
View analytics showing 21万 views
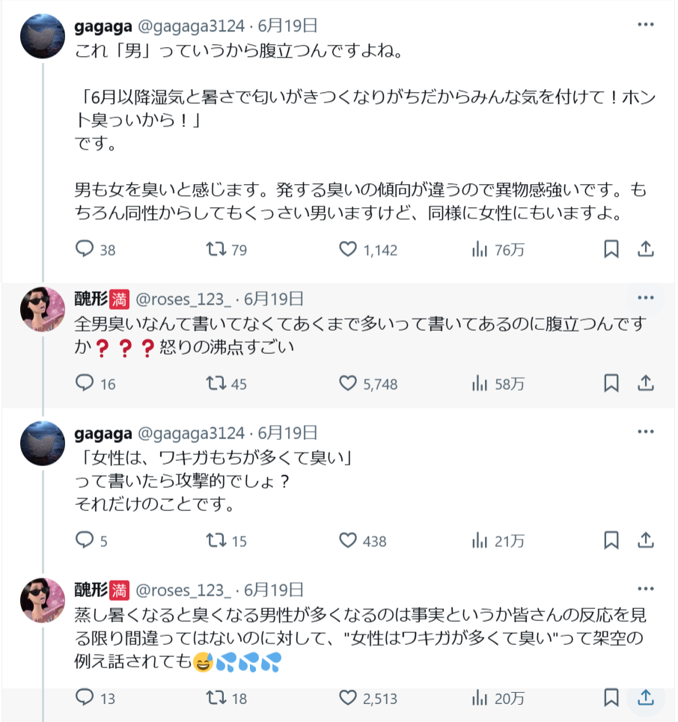(480, 540)
